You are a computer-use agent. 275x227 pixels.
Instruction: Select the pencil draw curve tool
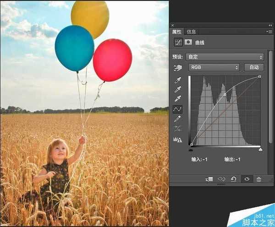177,119
